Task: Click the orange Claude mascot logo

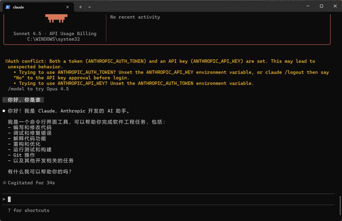Action: (56, 18)
